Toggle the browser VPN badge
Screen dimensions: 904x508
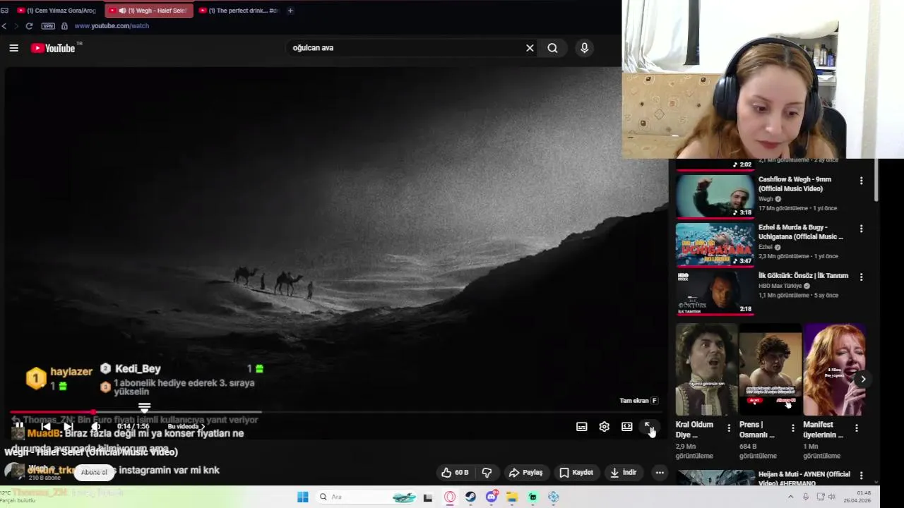click(x=48, y=26)
